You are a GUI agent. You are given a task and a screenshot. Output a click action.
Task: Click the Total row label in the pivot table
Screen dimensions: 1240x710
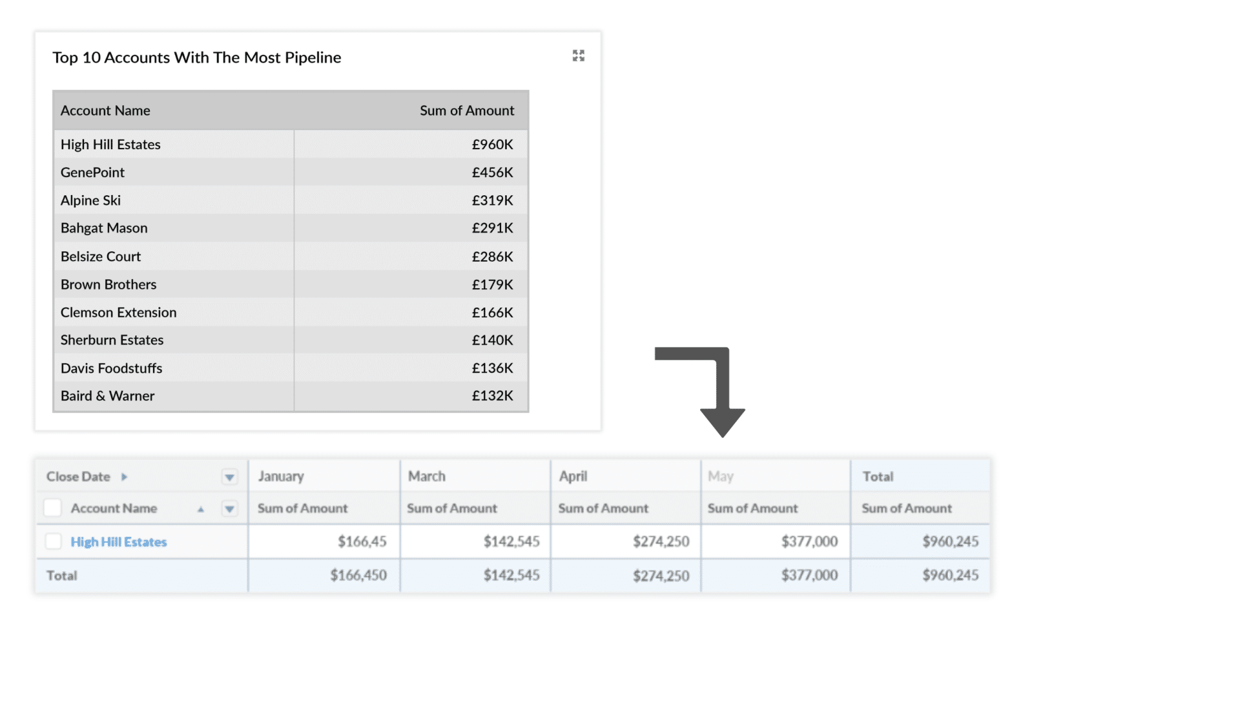tap(61, 575)
